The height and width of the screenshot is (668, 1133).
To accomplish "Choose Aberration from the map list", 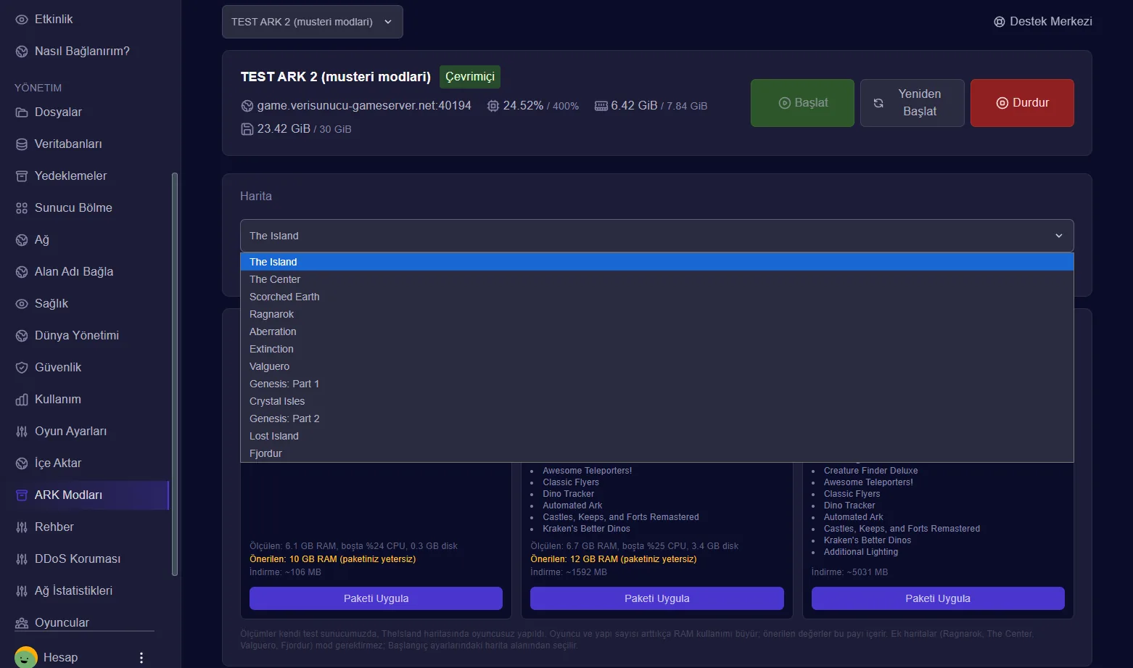I will coord(657,331).
